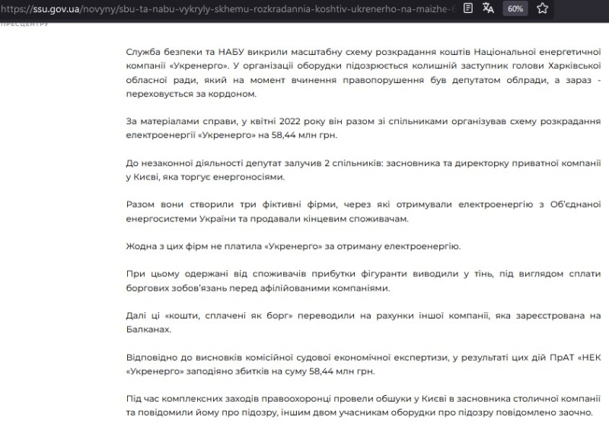Click the paragraph starting 'Під час комплексних заходів'
The image size is (609, 424).
coord(364,404)
